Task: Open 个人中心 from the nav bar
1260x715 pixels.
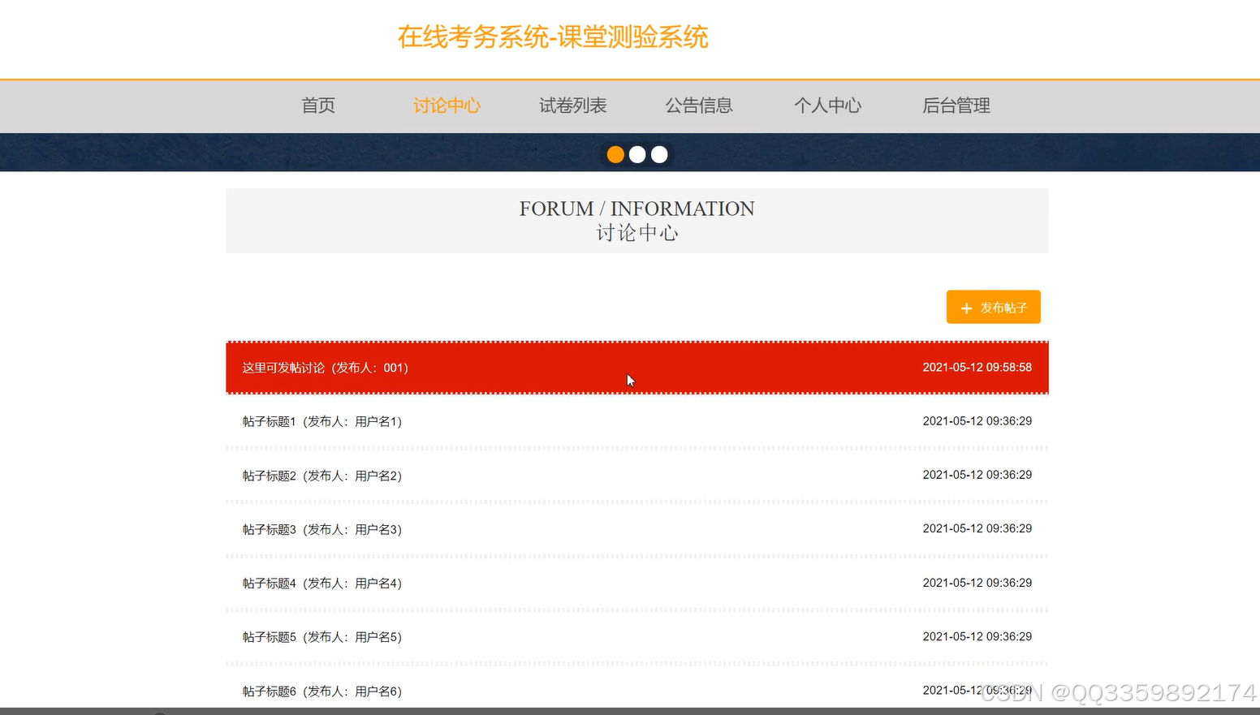Action: click(827, 106)
